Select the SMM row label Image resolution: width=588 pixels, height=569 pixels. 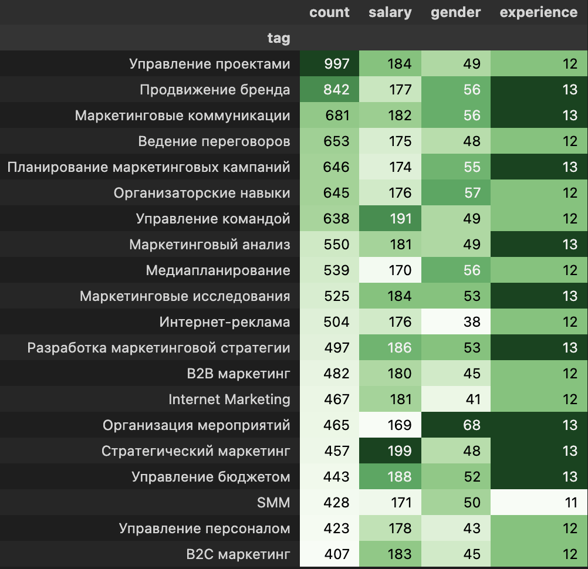click(x=274, y=503)
